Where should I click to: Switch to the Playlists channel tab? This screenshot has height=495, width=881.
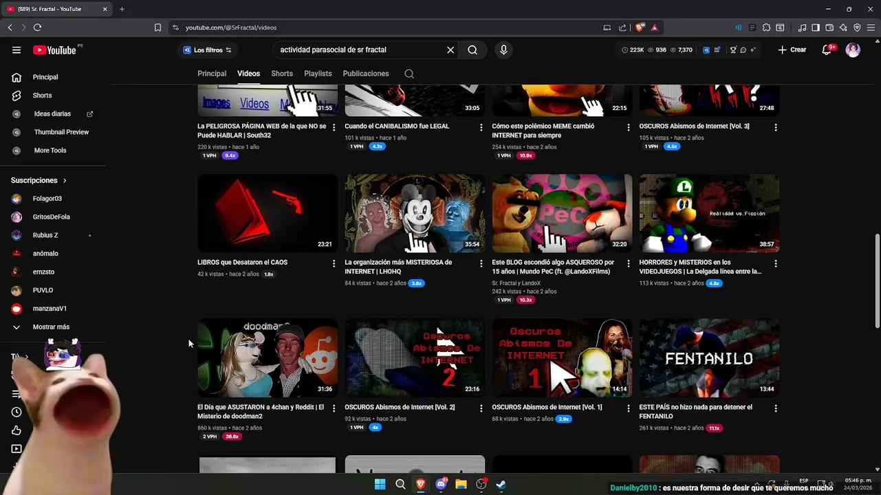[x=318, y=74]
